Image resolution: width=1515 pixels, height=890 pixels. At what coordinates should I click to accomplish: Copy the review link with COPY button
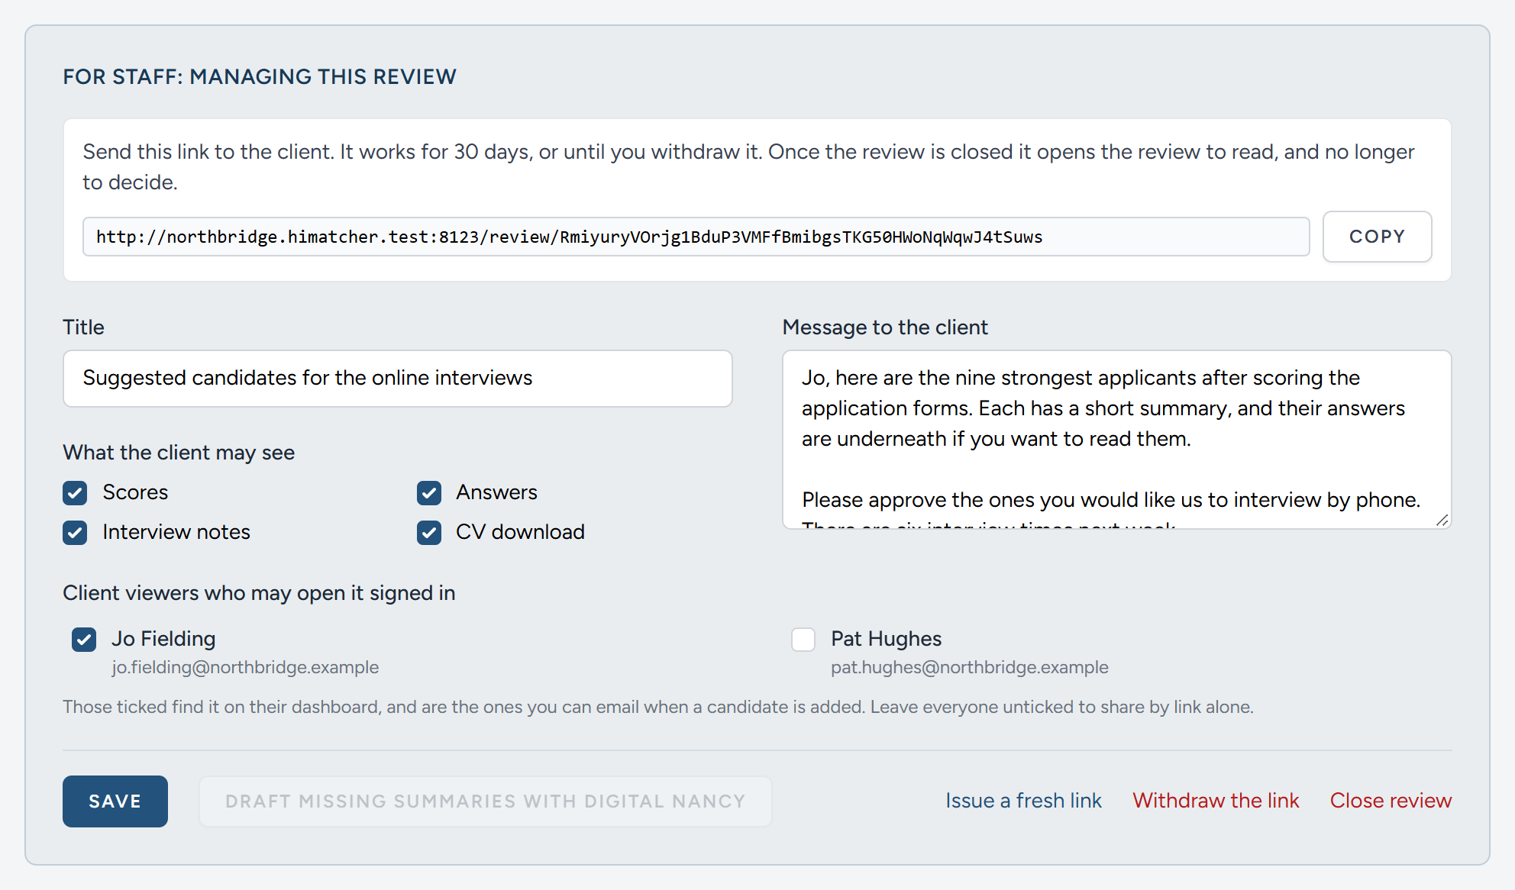pos(1377,237)
